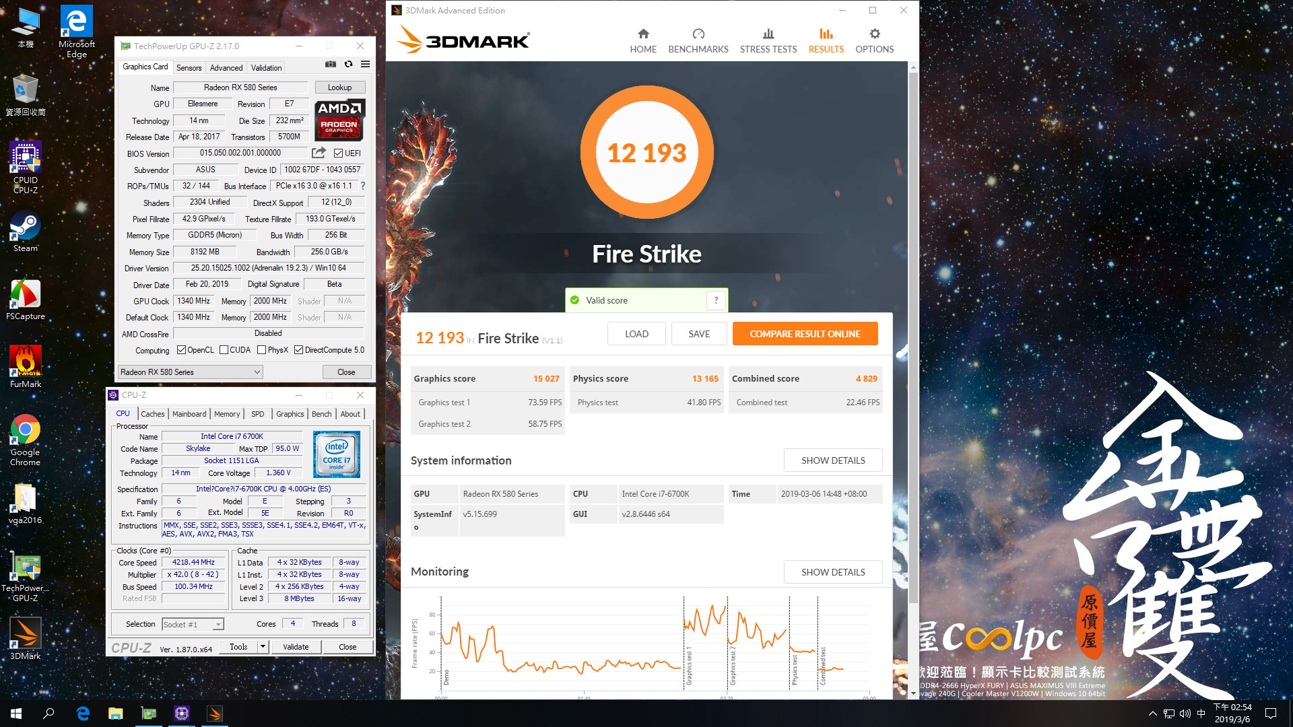Switch to the Bench tab in CPU-Z
The height and width of the screenshot is (727, 1293).
click(x=322, y=414)
